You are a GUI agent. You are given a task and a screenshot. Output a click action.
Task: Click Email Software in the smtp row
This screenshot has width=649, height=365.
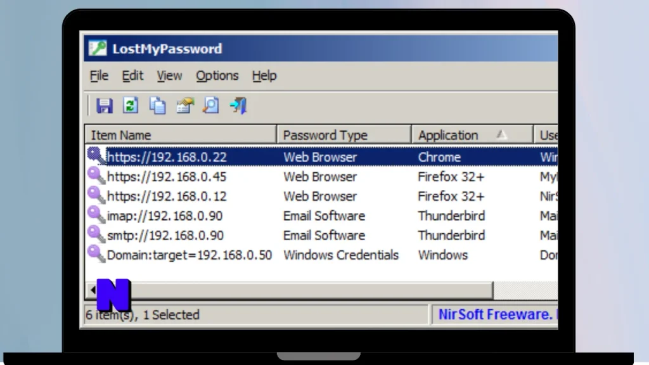[324, 235]
